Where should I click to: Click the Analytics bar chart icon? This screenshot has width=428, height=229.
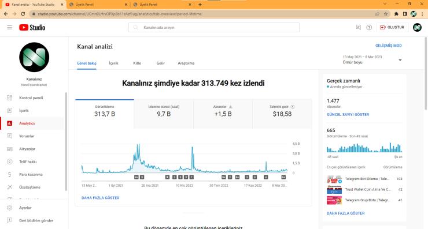tap(10, 123)
